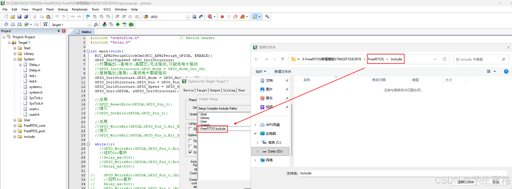Click the green Manage Run-Time Environment icon

[118, 24]
